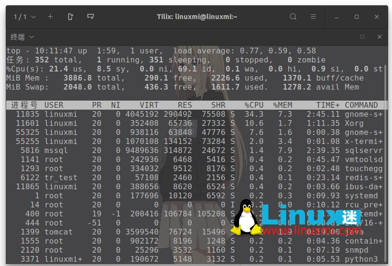Click the add terminal right icon
This screenshot has height=266, width=392.
(x=71, y=17)
